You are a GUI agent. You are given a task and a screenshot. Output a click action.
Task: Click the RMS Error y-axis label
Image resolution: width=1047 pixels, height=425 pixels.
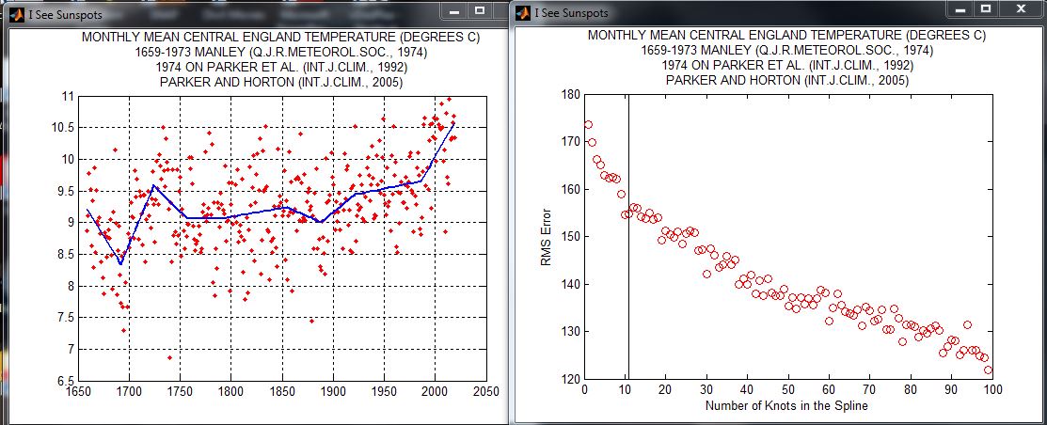[545, 238]
